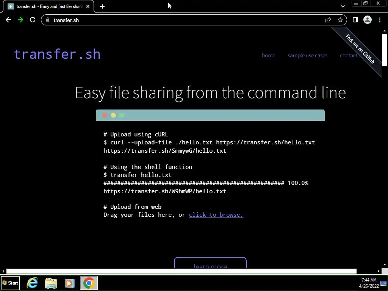The height and width of the screenshot is (291, 388).
Task: Click the learn more button
Action: point(210,263)
